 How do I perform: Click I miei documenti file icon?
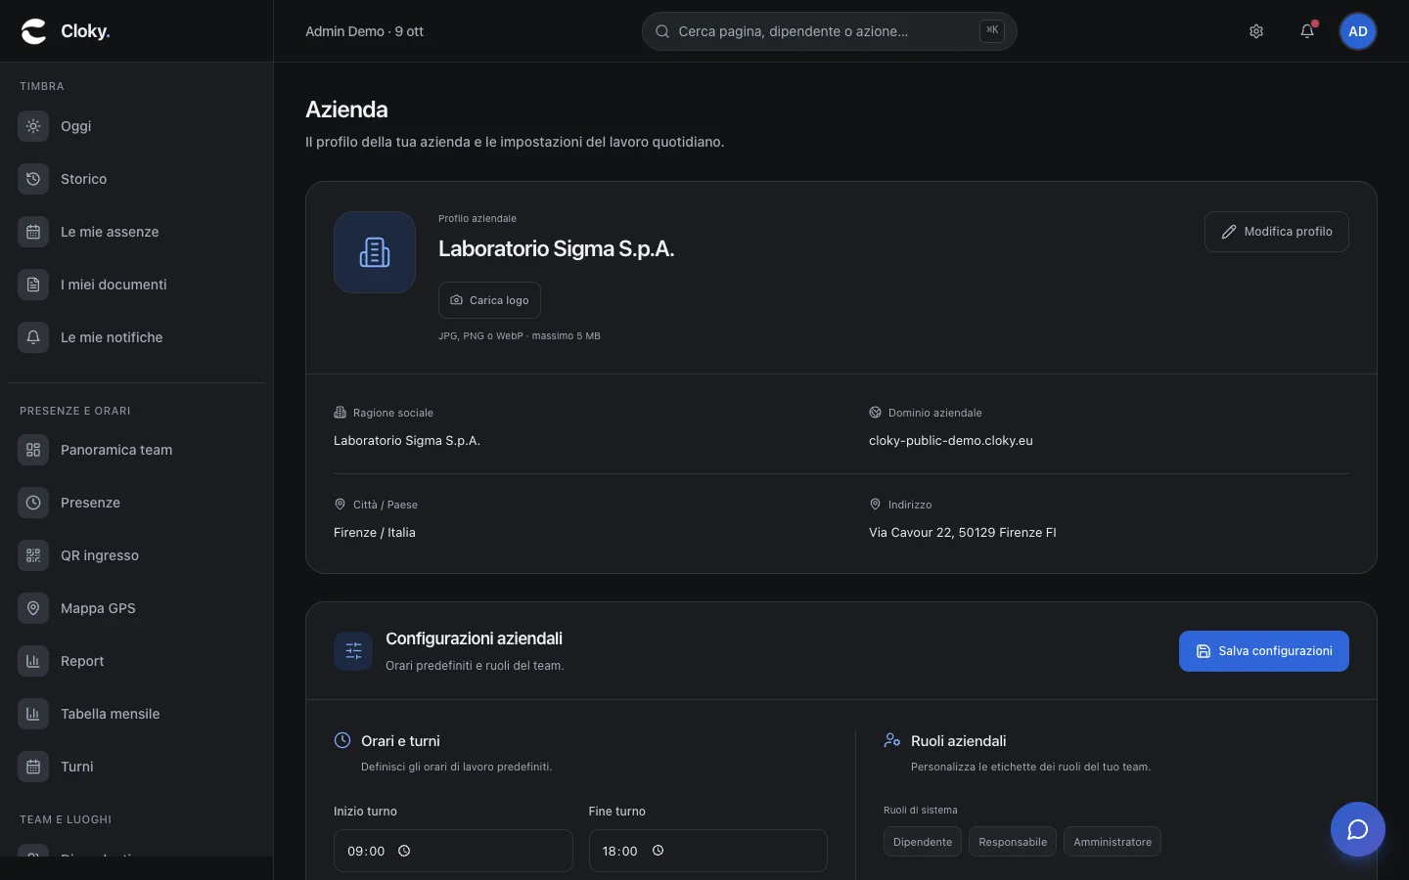33,285
